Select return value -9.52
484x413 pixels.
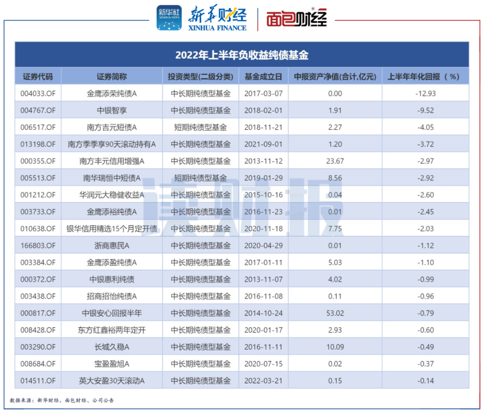click(425, 111)
